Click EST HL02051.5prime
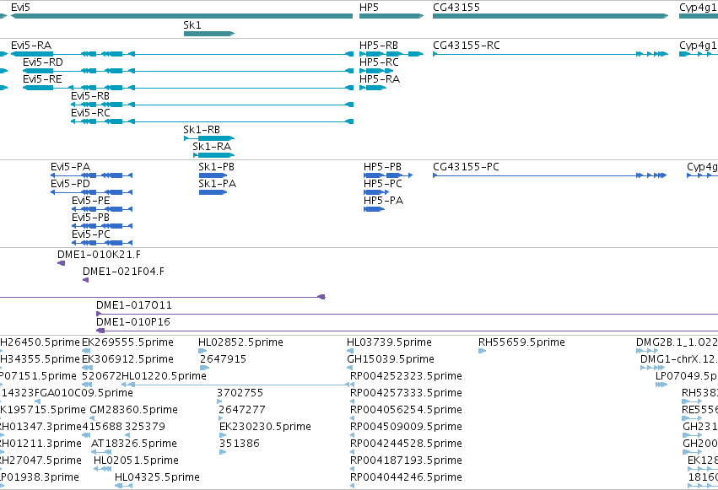This screenshot has width=718, height=490. [x=136, y=461]
